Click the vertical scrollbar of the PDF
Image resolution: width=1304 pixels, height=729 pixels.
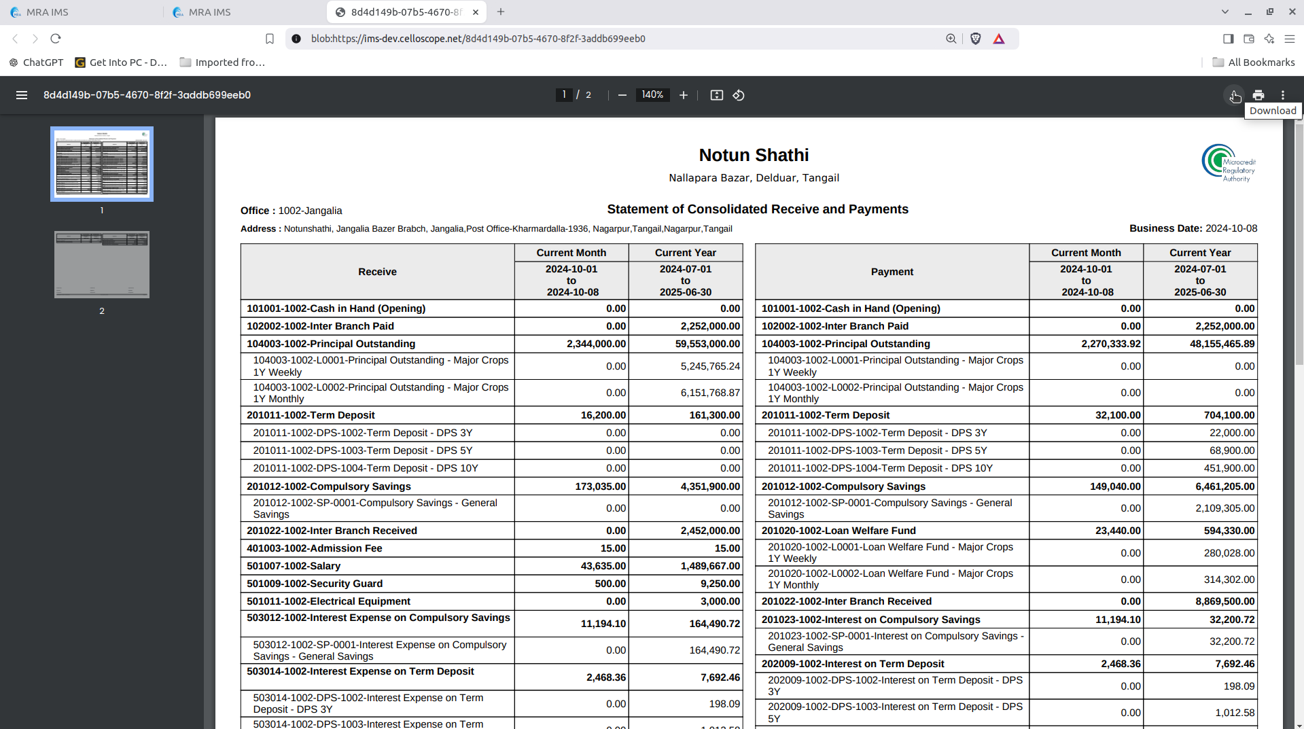pos(1299,245)
